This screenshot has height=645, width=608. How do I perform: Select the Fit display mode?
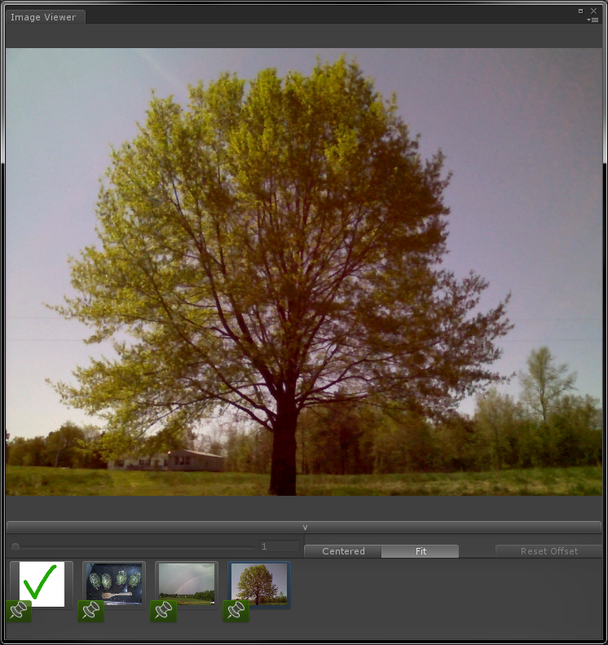tap(421, 551)
